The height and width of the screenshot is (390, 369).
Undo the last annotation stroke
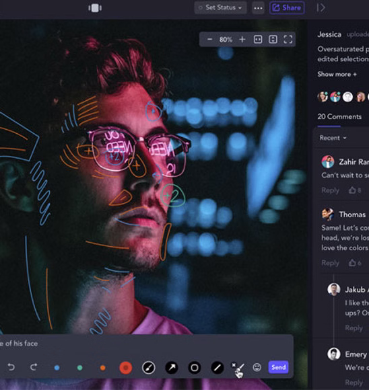pyautogui.click(x=11, y=367)
